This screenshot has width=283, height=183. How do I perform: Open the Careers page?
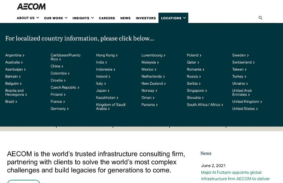(107, 18)
